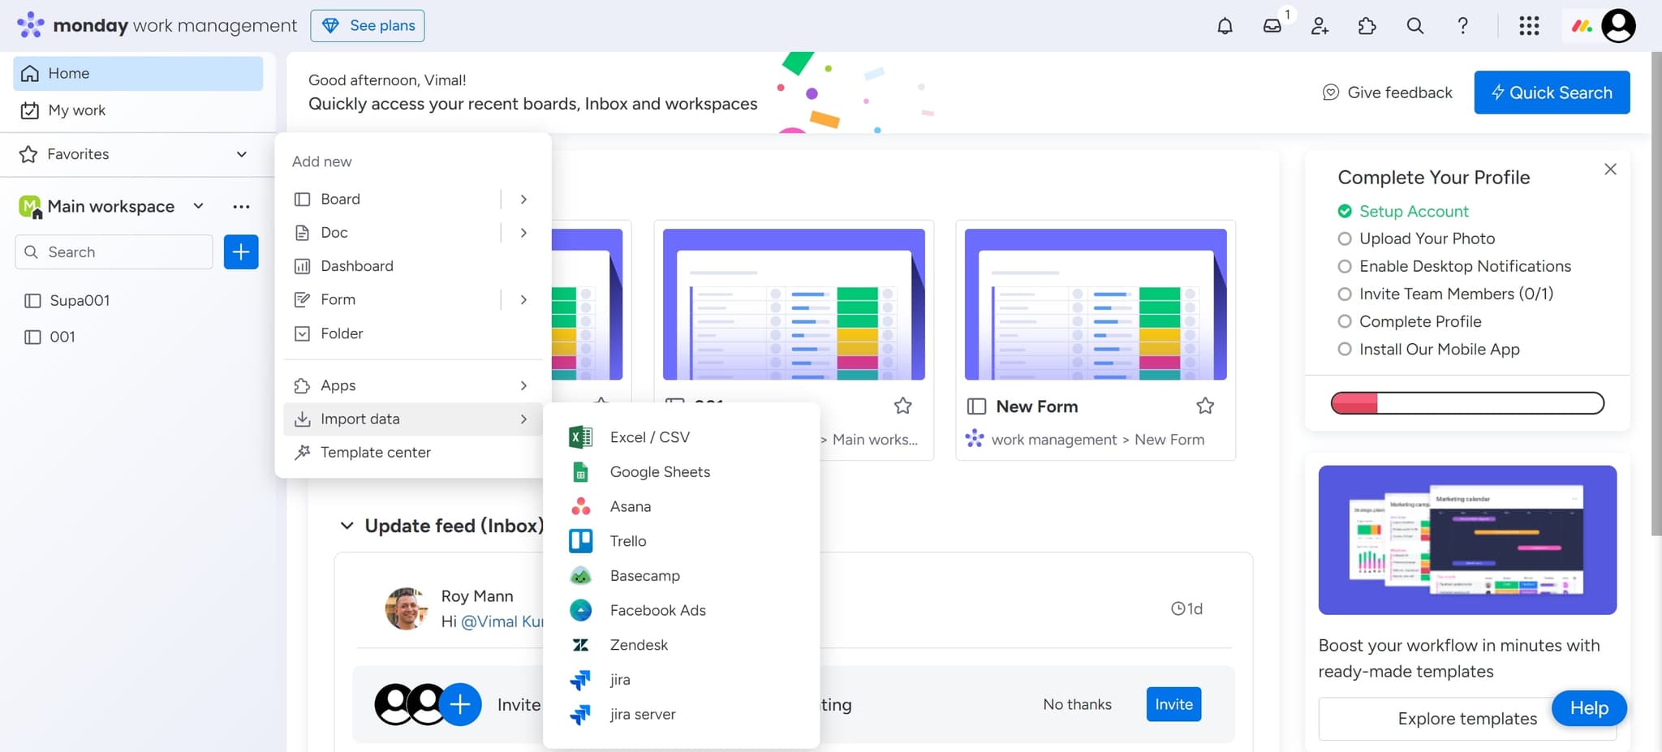Open the Main workspace dropdown
The image size is (1662, 752).
click(x=197, y=206)
